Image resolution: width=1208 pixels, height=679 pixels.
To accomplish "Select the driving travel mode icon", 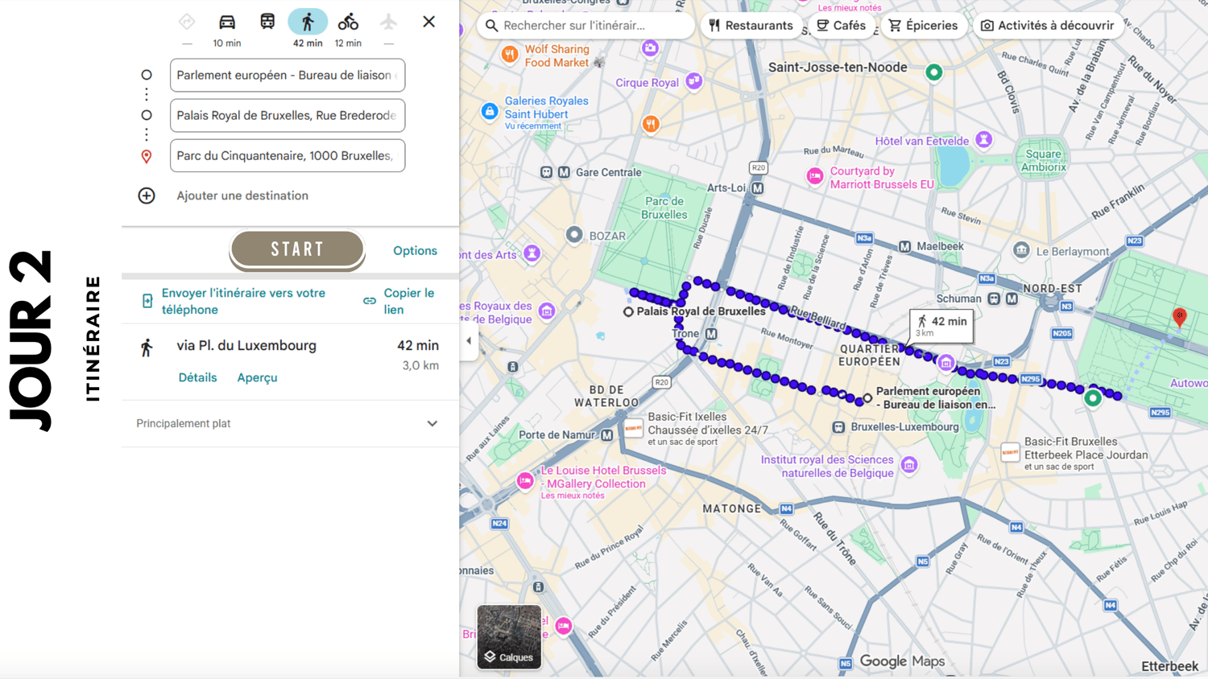I will point(227,22).
